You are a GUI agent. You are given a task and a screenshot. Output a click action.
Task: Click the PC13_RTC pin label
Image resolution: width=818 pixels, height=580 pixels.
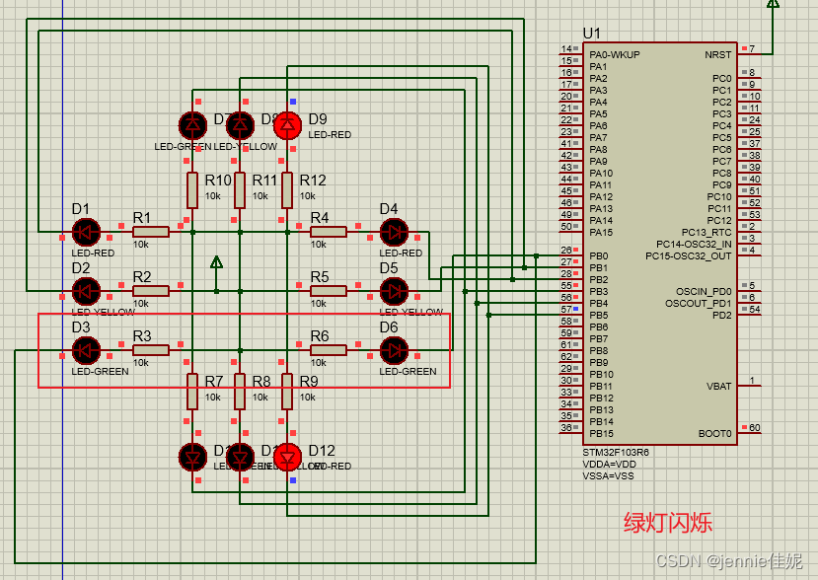[706, 232]
